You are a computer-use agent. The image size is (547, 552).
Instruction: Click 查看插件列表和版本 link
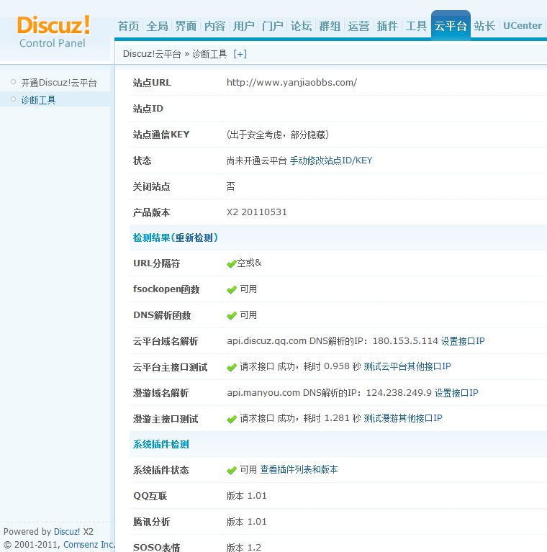tap(299, 470)
